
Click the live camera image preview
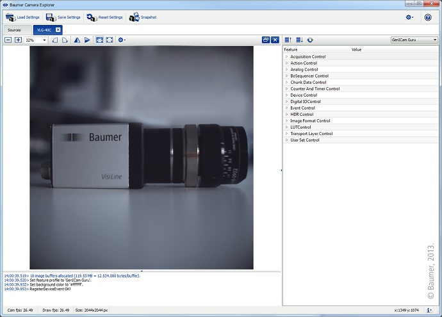tap(142, 158)
